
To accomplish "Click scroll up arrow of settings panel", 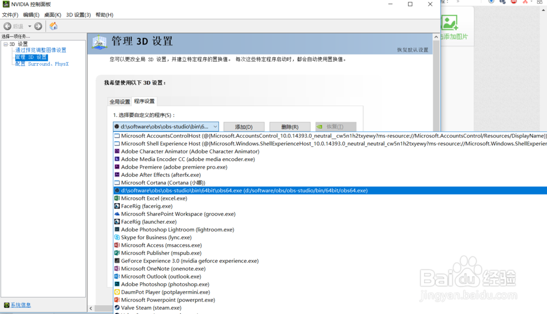I will [x=436, y=37].
